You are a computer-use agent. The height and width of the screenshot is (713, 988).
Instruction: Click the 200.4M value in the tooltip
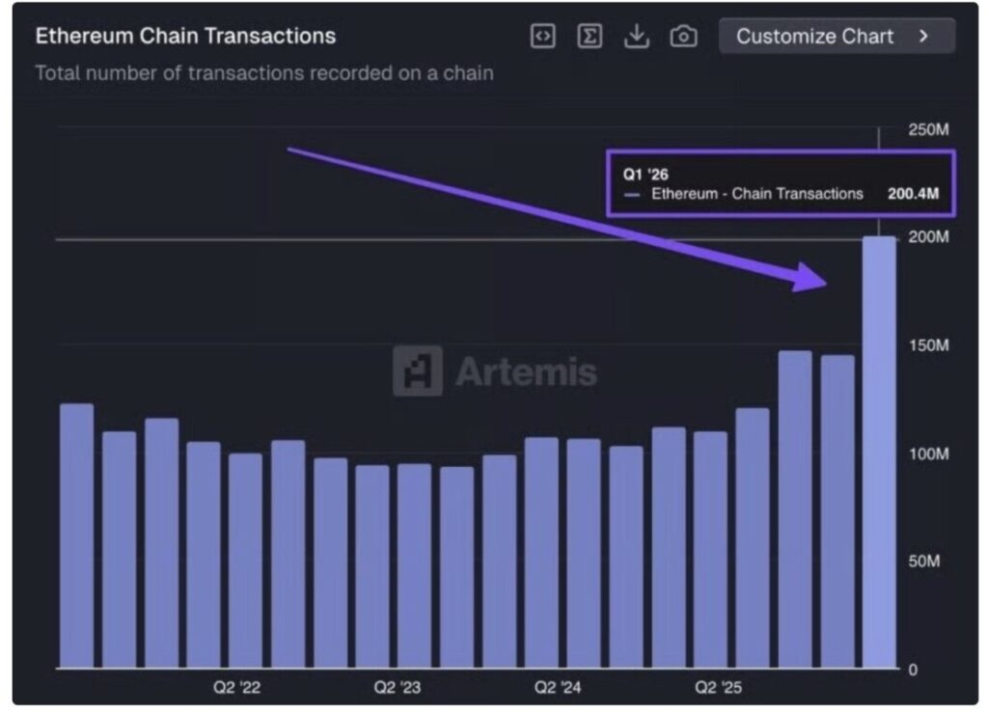913,194
